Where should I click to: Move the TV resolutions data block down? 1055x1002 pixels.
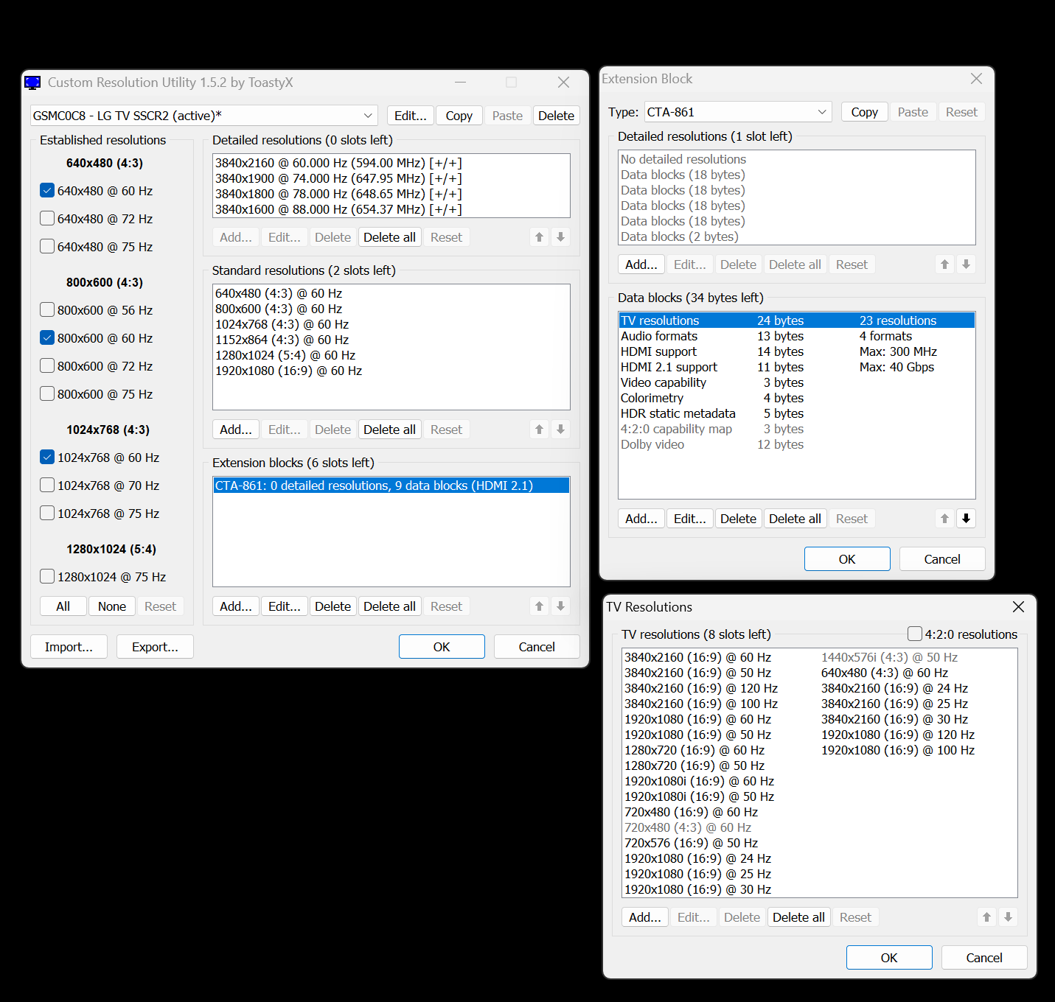point(966,518)
